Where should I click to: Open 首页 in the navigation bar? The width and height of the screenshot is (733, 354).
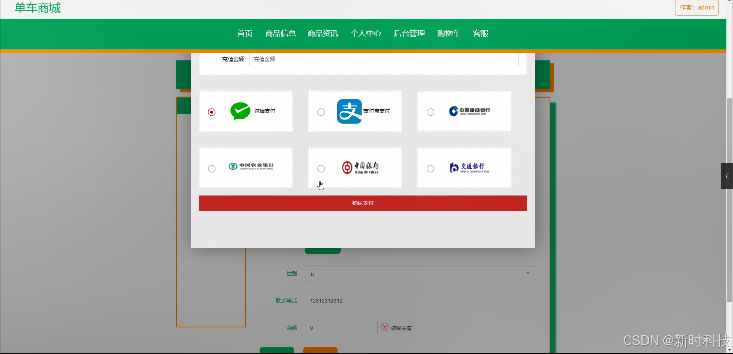245,33
